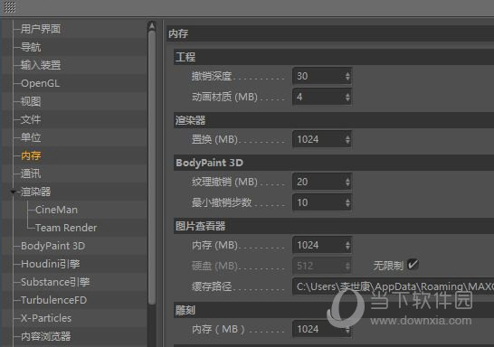Image resolution: width=494 pixels, height=347 pixels.
Task: Click the 图片查看器 内存 (MB) stepper arrows
Action: click(x=347, y=245)
